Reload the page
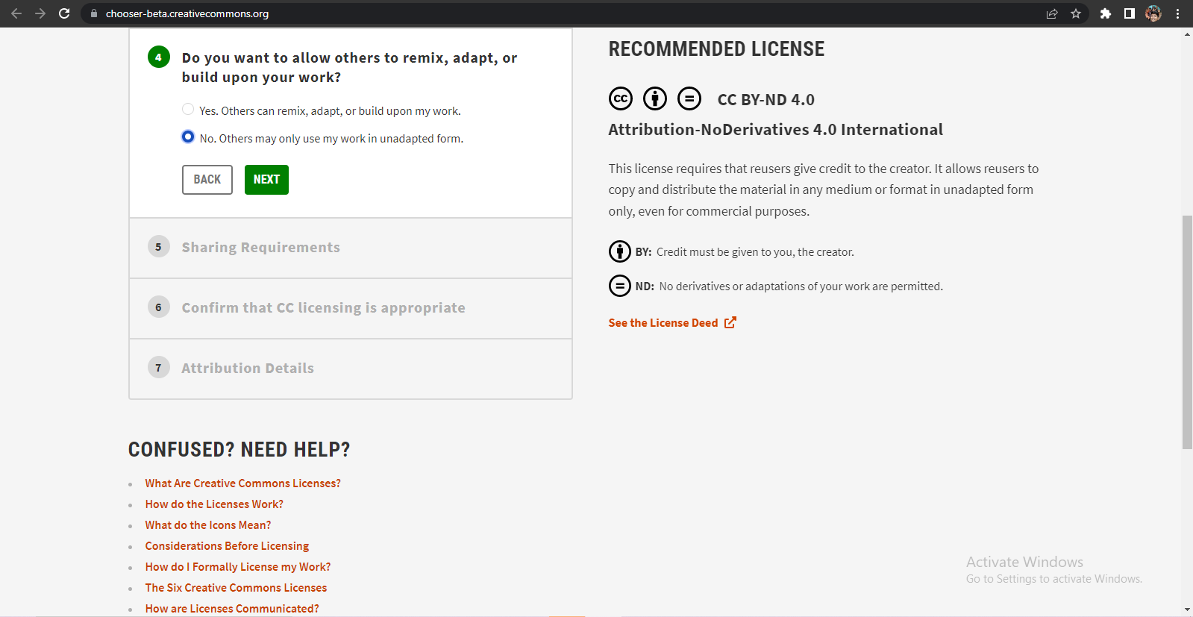The width and height of the screenshot is (1193, 617). pos(64,13)
